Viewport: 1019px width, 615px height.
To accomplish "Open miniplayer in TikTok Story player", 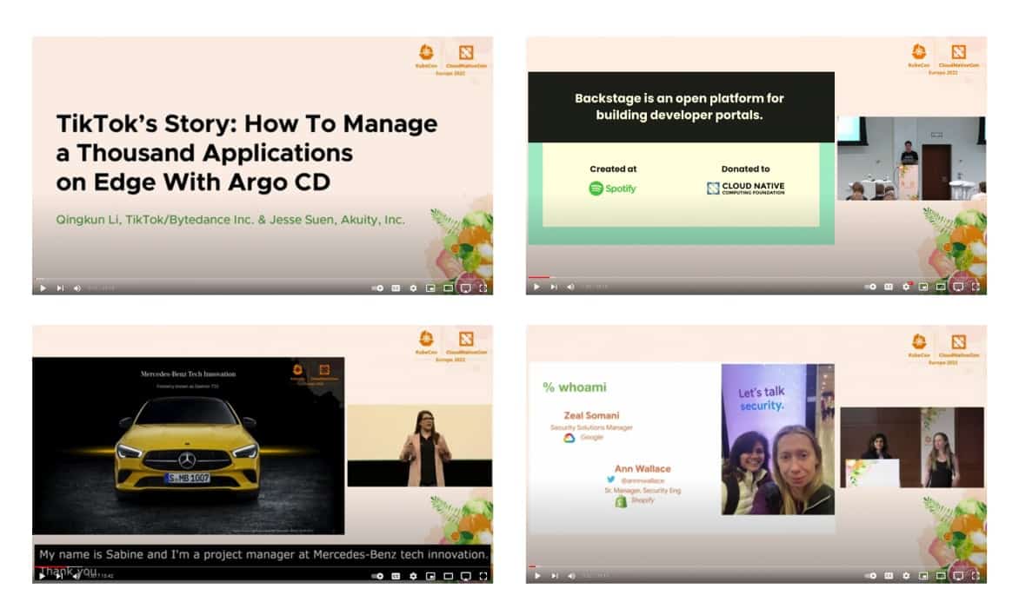I will tap(430, 288).
